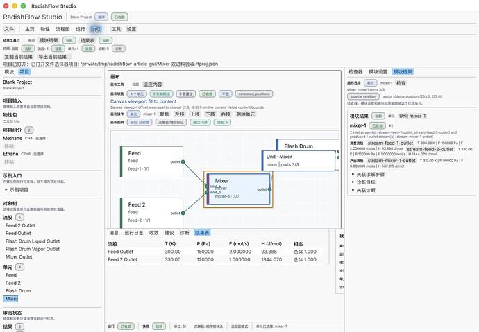Remove the Methane component via 移除

coord(9,146)
